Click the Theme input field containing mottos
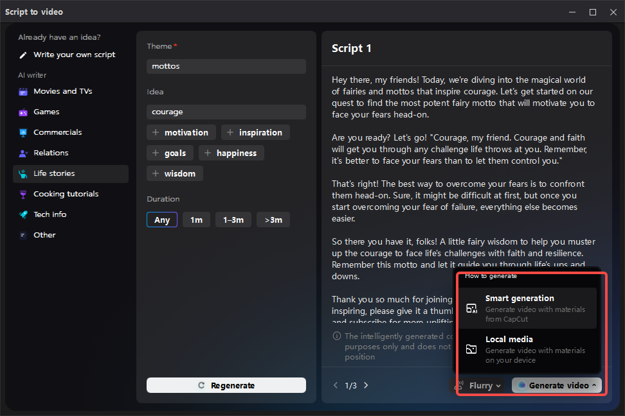 (226, 66)
